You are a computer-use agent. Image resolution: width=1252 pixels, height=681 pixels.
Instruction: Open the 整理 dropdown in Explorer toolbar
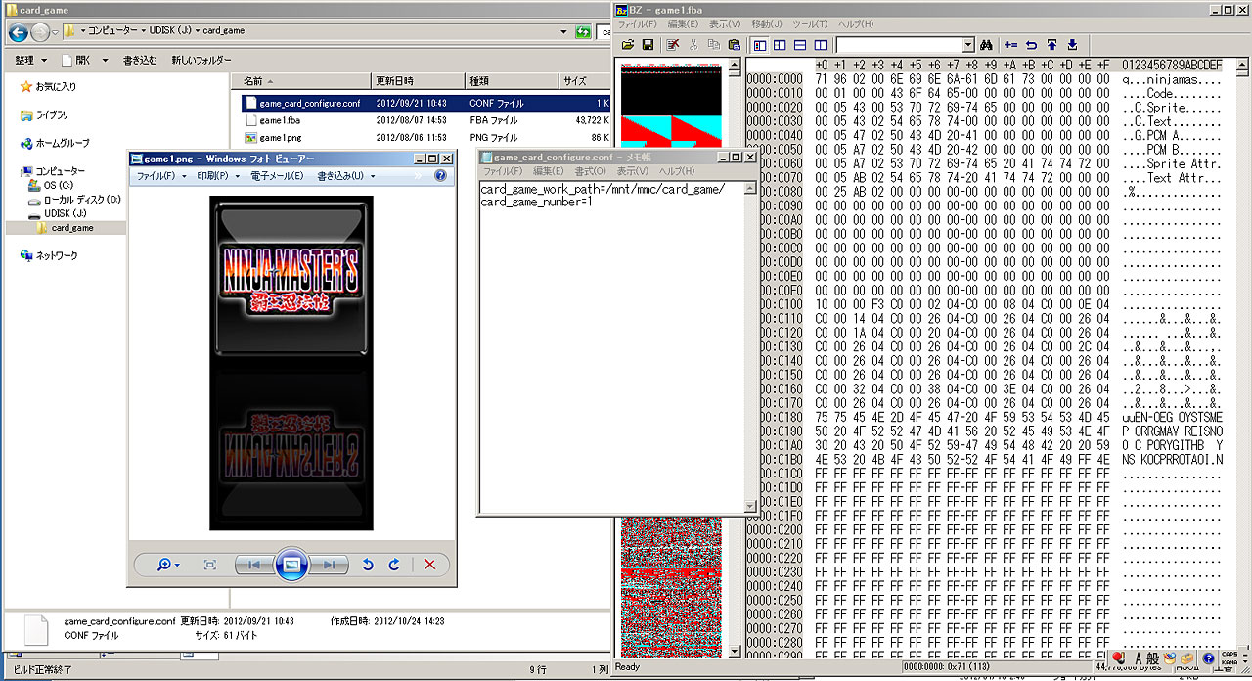pos(29,60)
